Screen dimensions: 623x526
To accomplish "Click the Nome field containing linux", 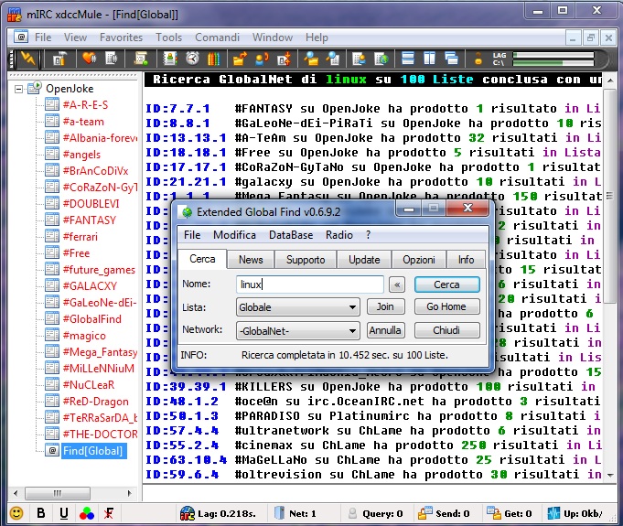I will (308, 284).
